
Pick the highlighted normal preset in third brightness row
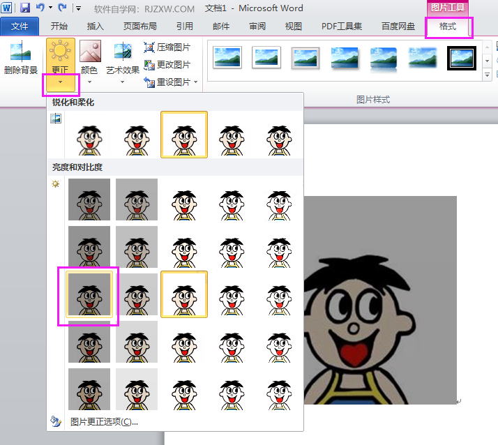pos(184,294)
